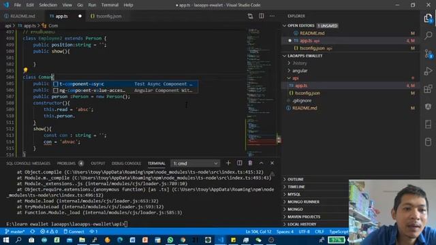Image resolution: width=436 pixels, height=245 pixels.
Task: Close the terminal panel
Action: coord(272,163)
